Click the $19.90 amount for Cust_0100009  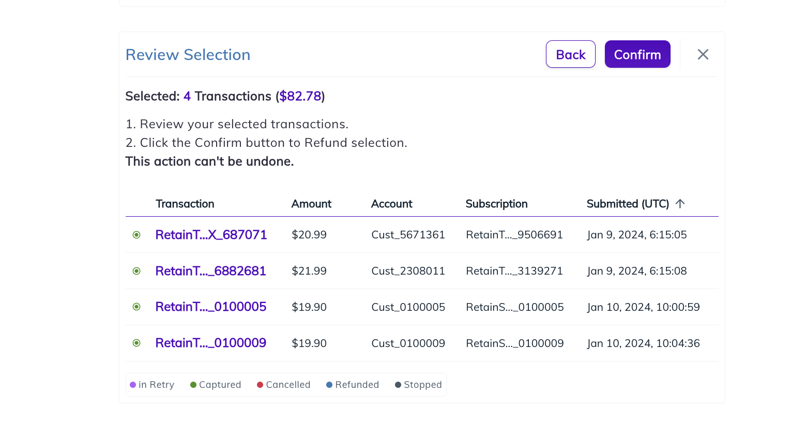pyautogui.click(x=309, y=343)
